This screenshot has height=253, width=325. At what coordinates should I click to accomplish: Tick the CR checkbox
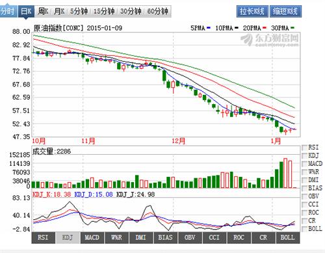coord(304,220)
